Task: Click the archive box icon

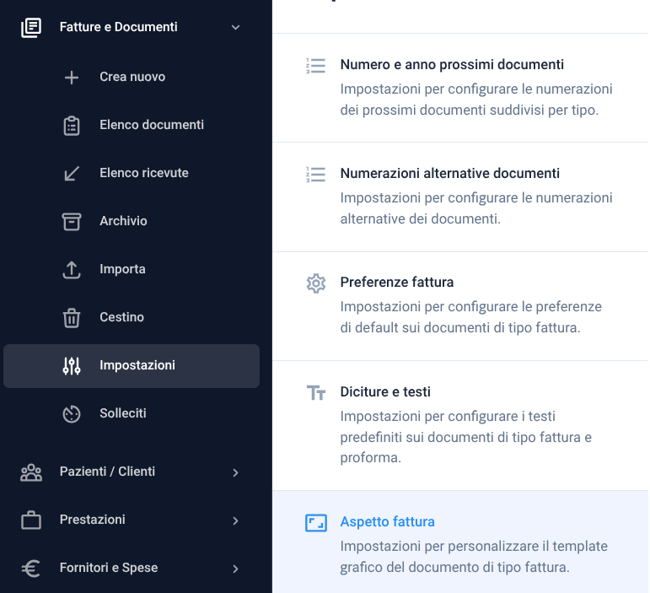Action: 72,222
